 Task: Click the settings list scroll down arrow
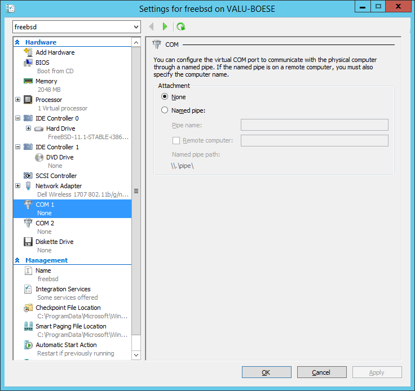(x=136, y=355)
